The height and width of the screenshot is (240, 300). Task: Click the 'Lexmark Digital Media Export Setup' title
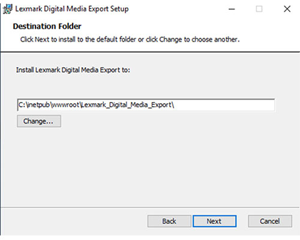(x=72, y=9)
